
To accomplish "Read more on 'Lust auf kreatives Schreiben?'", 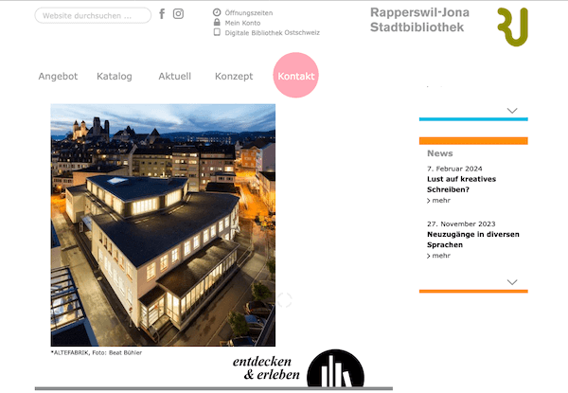I will (x=440, y=201).
